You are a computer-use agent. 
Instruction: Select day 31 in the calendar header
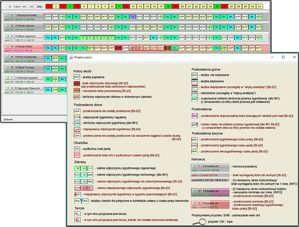pyautogui.click(x=260, y=6)
